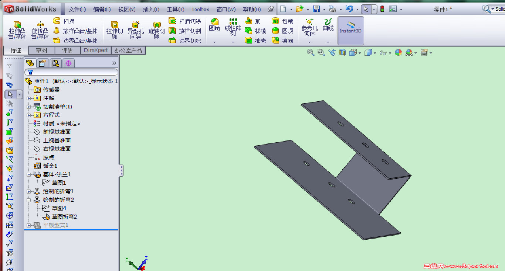The width and height of the screenshot is (505, 271).
Task: Click the 拉伸凸台/基体 button
Action: coord(17,30)
